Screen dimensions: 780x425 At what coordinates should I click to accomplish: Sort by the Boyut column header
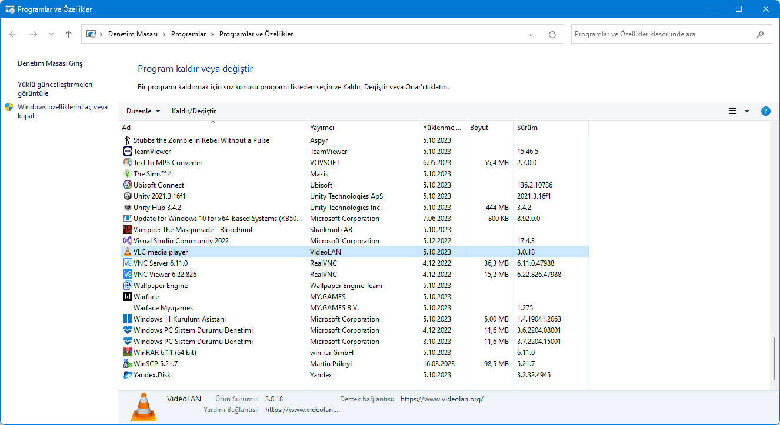pyautogui.click(x=489, y=128)
